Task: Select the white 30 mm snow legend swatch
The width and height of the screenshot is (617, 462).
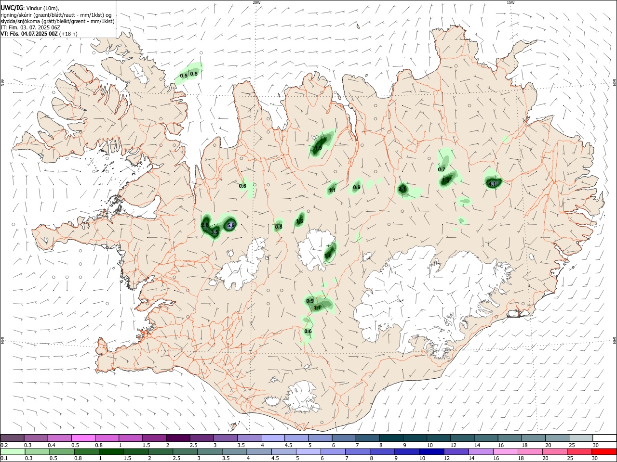Action: pyautogui.click(x=605, y=438)
